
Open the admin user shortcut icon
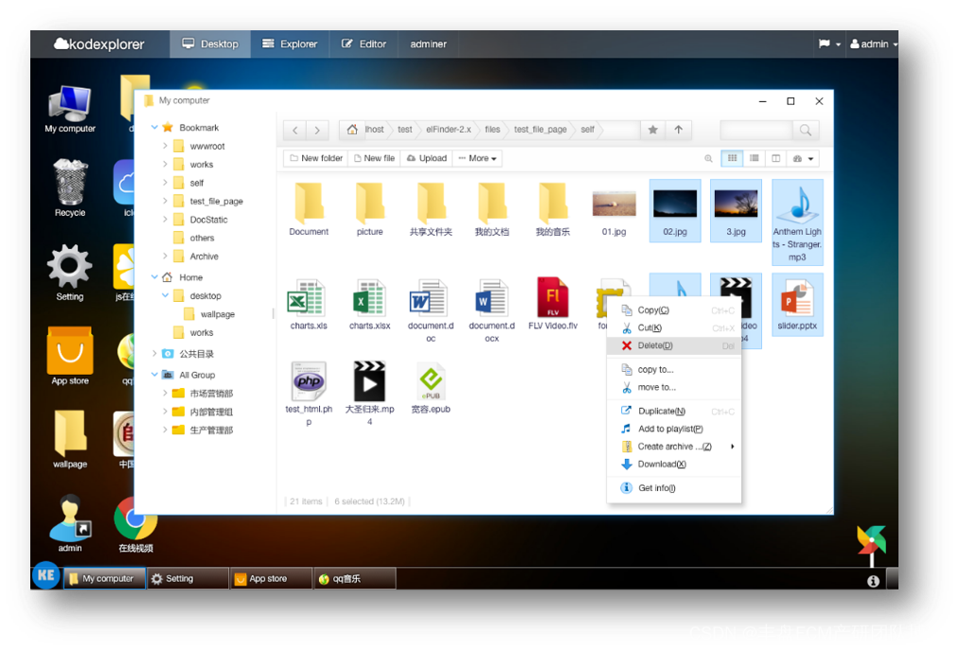(70, 522)
